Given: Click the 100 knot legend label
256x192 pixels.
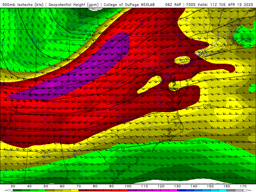Looking at the screenshot, I should (x=128, y=186).
